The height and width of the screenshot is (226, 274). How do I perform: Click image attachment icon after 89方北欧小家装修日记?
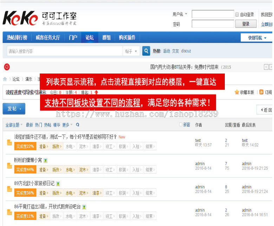(58, 184)
